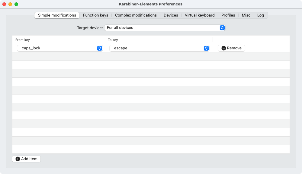Go to the Profiles tab
Screen dimensions: 302x174
228,15
